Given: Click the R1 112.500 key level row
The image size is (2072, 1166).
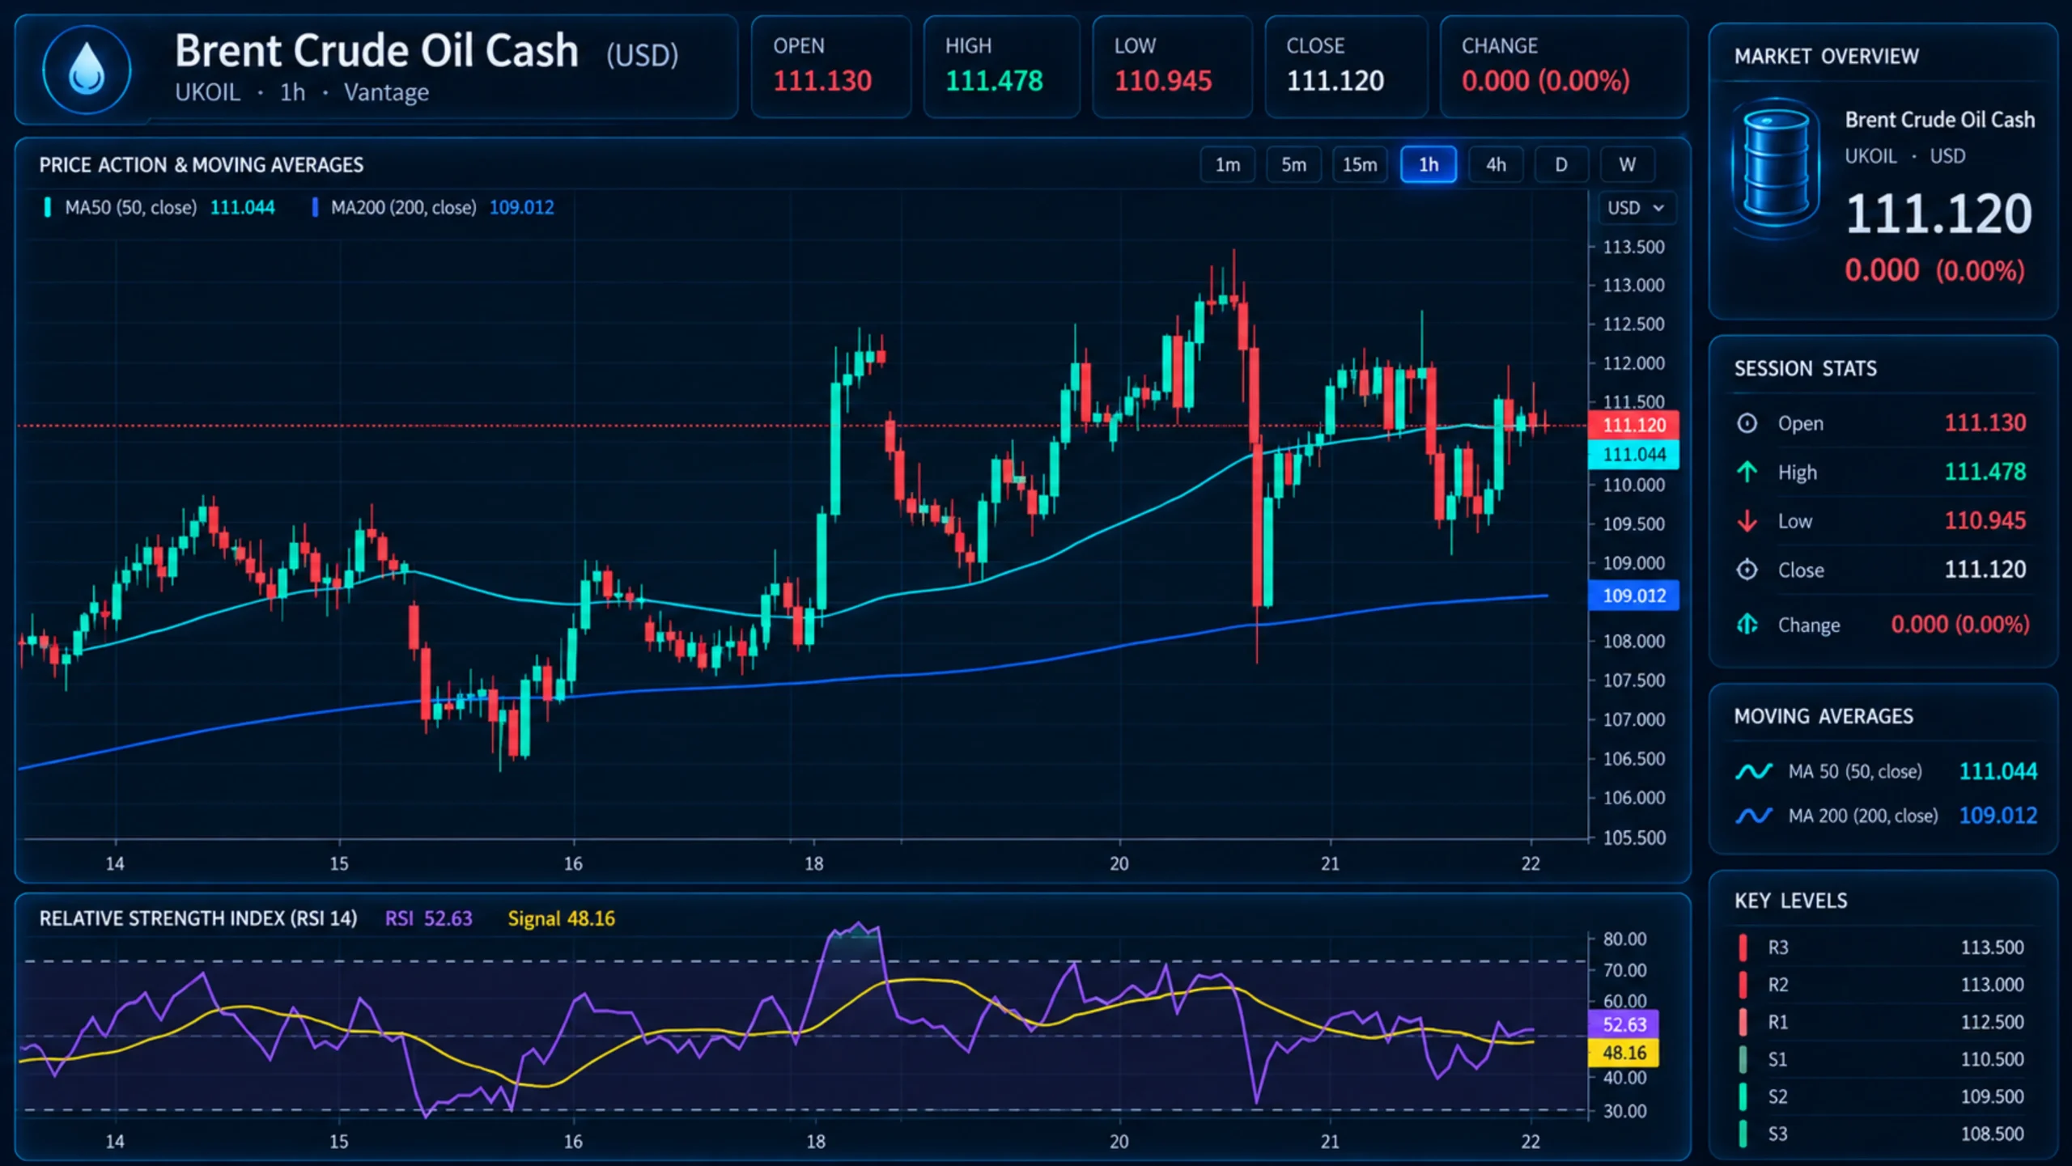Looking at the screenshot, I should 1882,1022.
